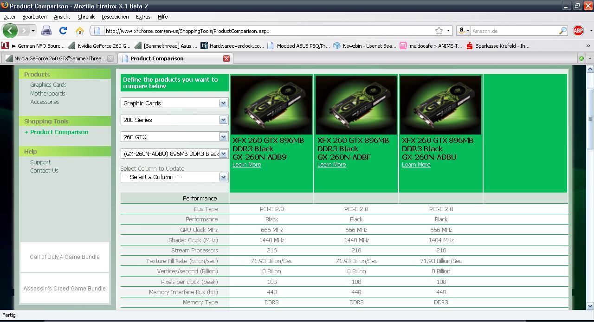
Task: Open the Product Comparison sidebar link
Action: [59, 132]
